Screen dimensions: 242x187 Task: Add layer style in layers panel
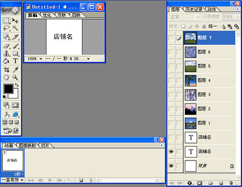(190, 183)
